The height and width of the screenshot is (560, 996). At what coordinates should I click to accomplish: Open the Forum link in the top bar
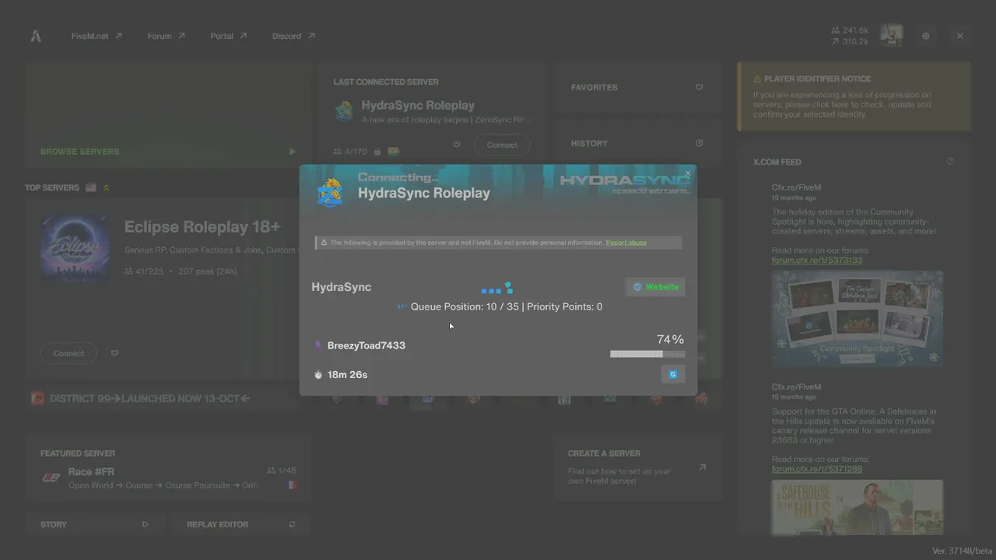click(x=166, y=36)
